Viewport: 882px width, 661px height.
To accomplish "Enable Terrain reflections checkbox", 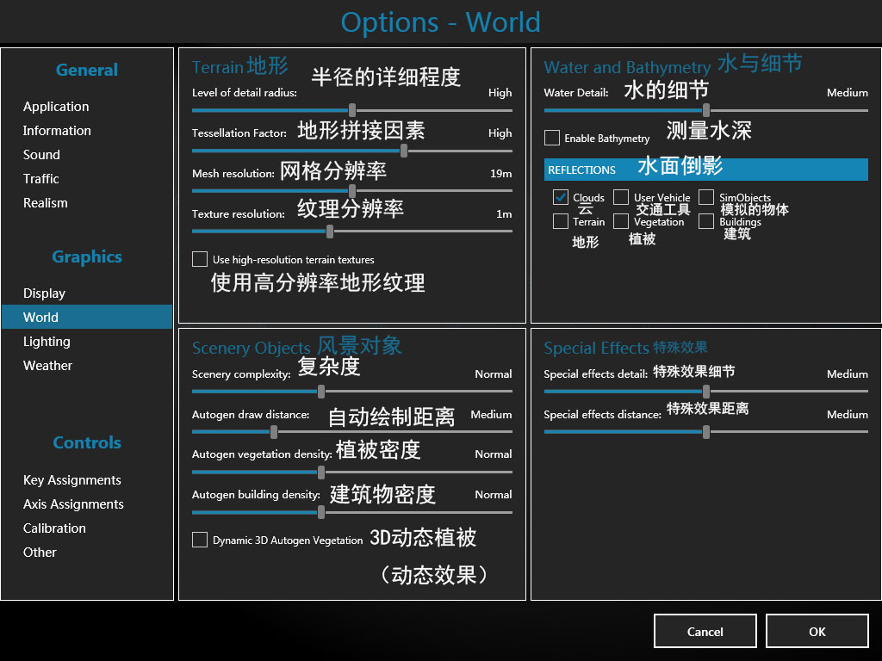I will click(x=560, y=221).
